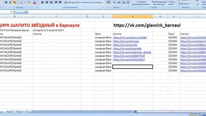Image resolution: width=206 pixels, height=116 pixels.
Task: Select column B header
Action: pos(14,16)
